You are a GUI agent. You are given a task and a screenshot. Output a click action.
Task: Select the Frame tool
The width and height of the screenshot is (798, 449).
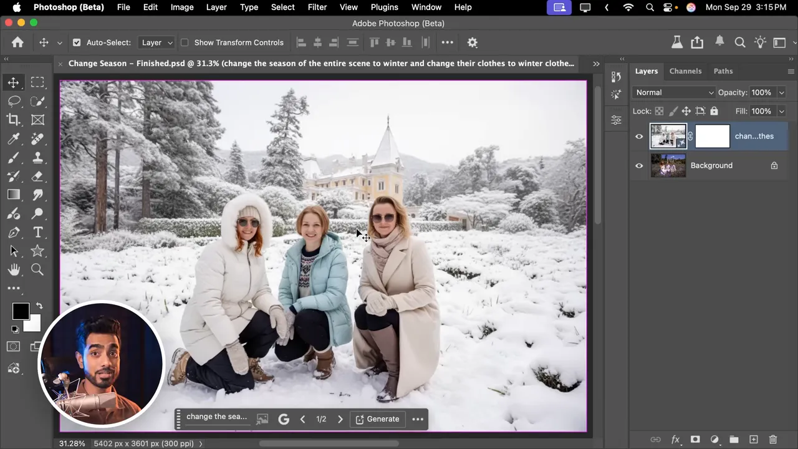(x=37, y=120)
